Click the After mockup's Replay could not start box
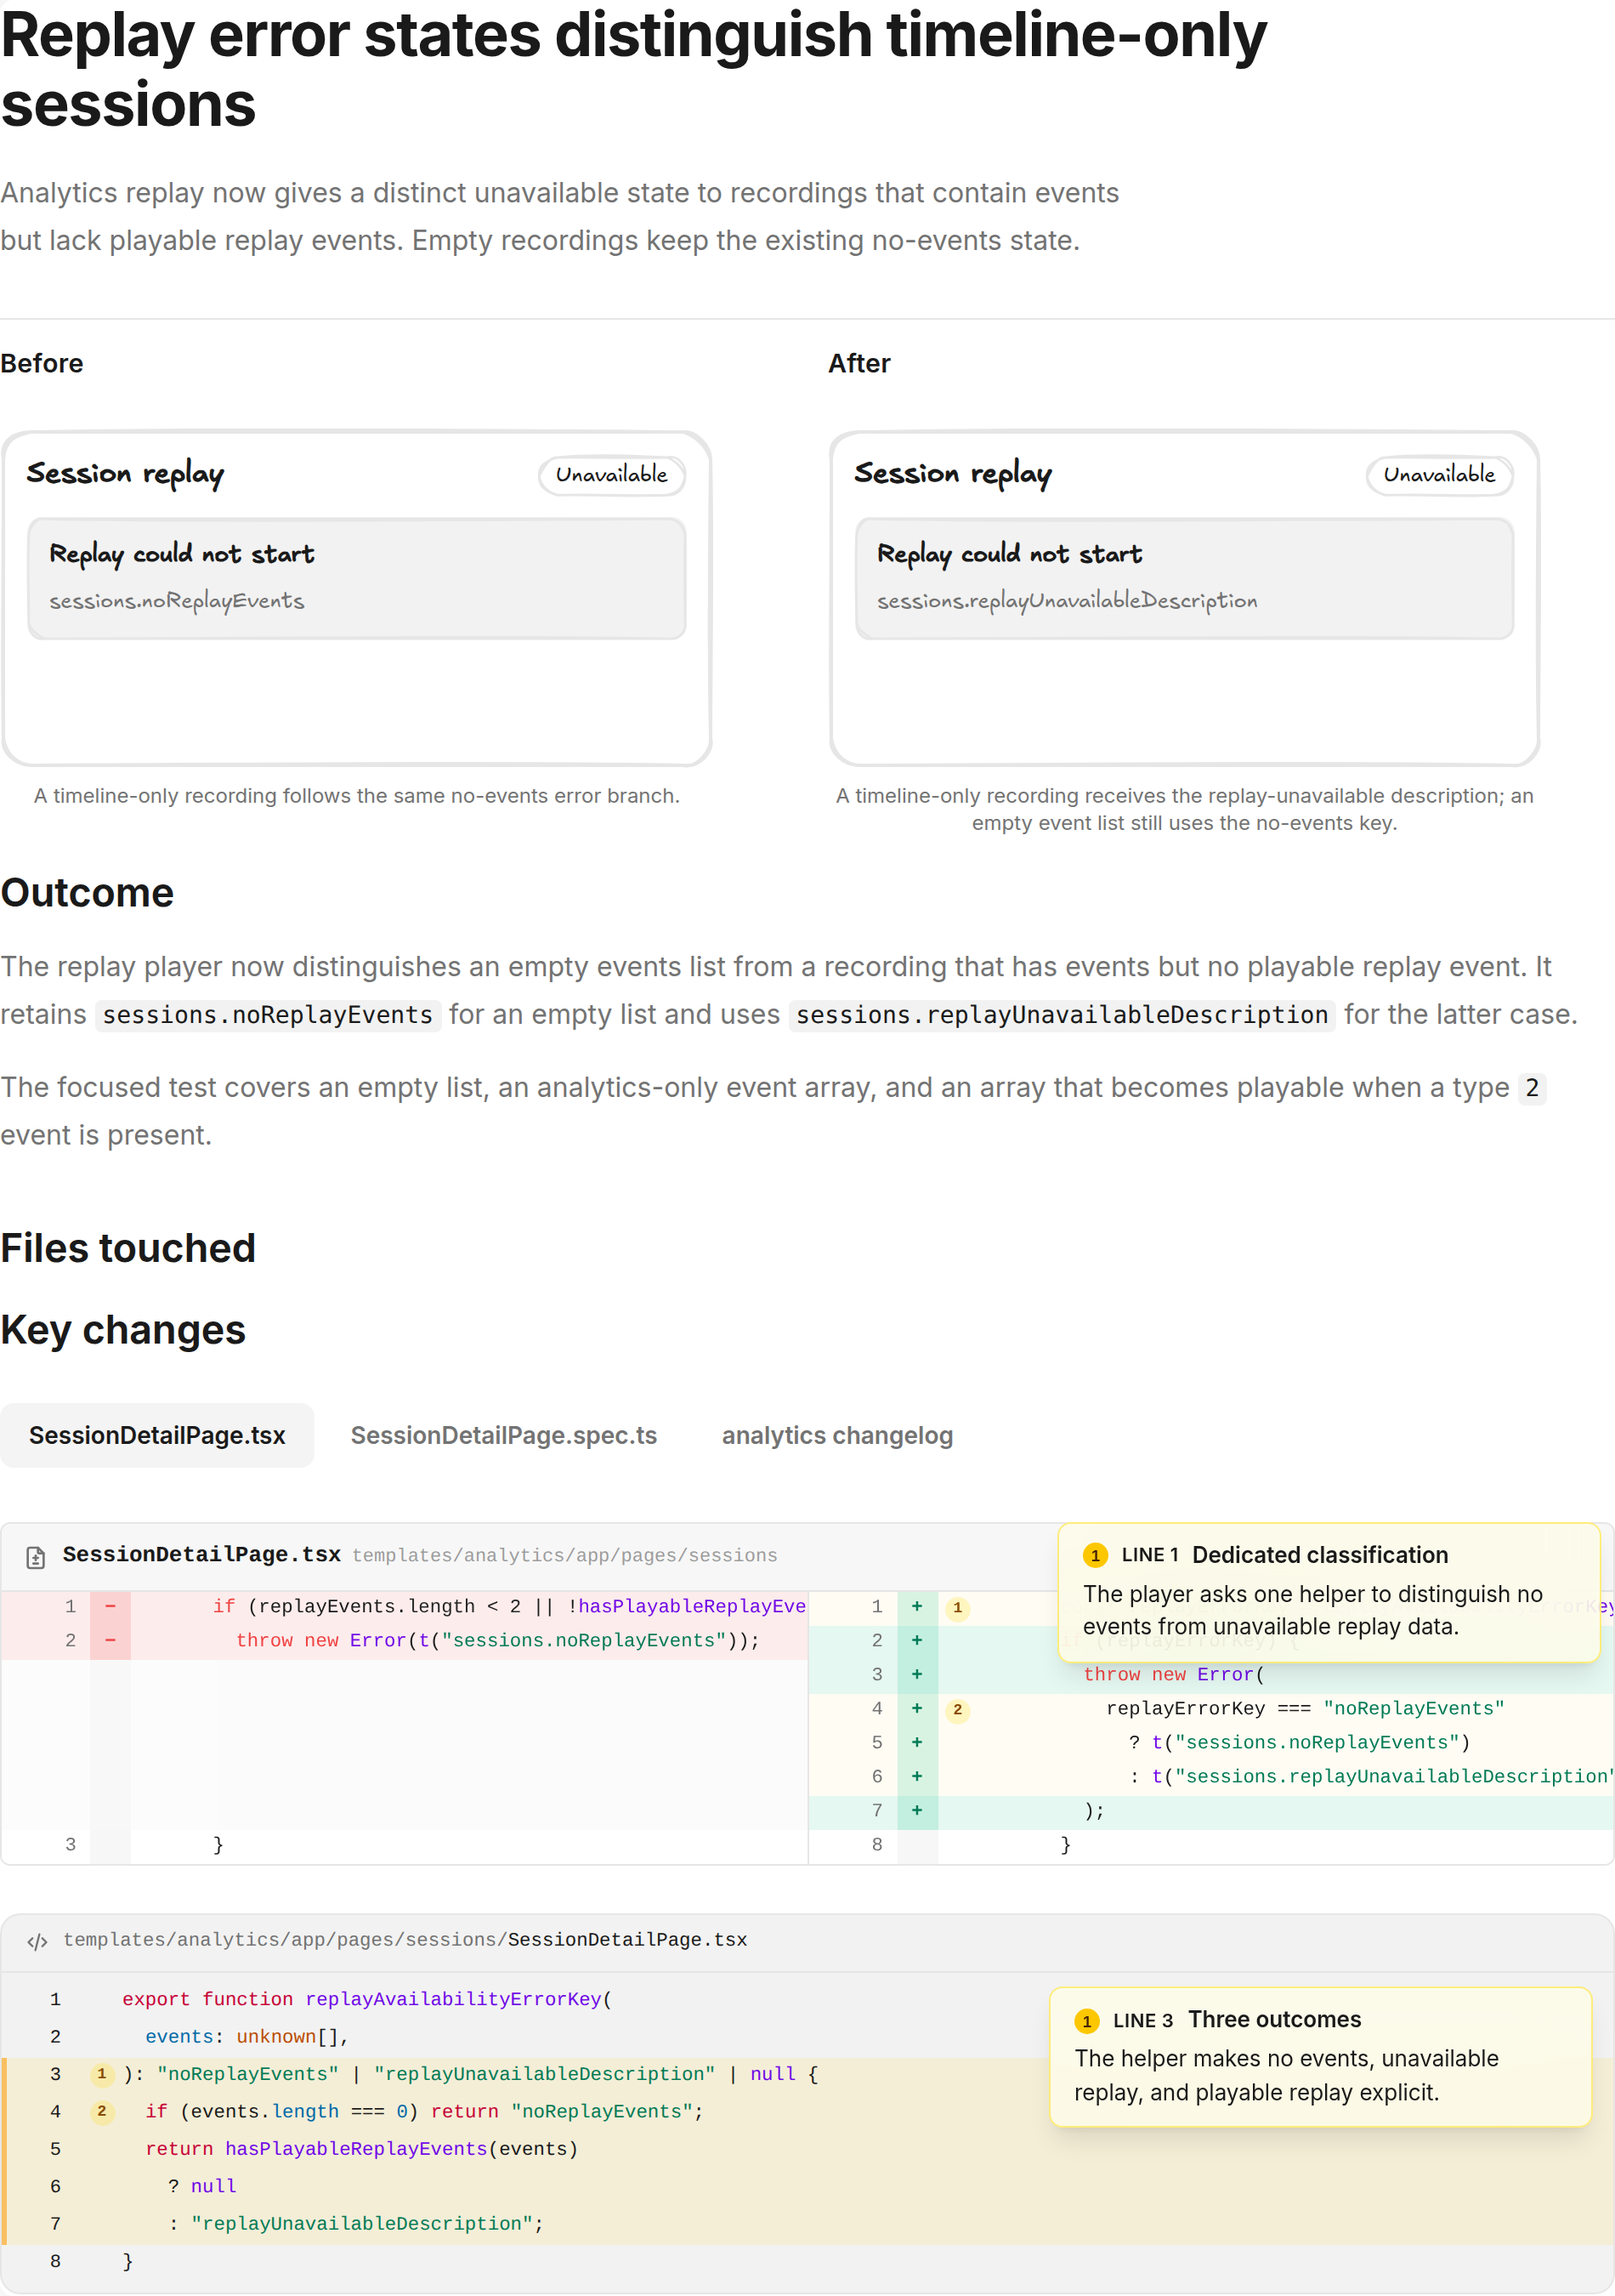 1184,578
